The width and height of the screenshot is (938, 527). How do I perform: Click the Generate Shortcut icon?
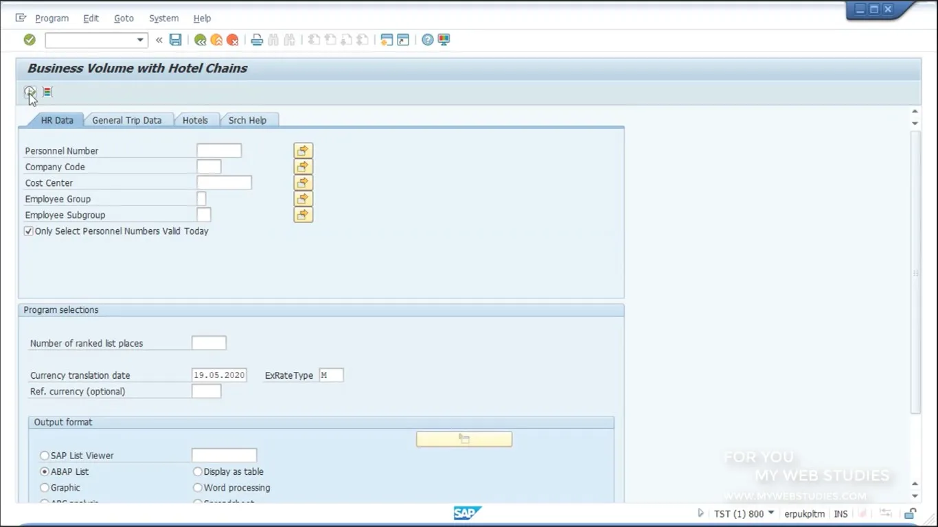tap(403, 40)
